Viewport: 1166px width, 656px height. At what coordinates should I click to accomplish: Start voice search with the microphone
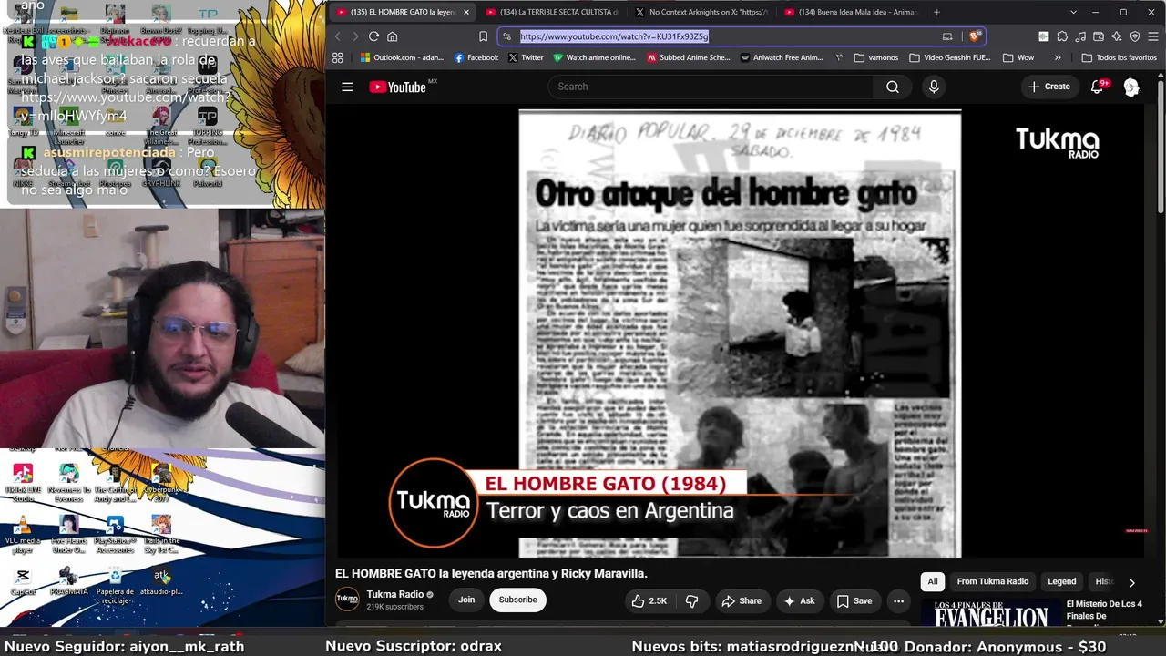pyautogui.click(x=934, y=87)
